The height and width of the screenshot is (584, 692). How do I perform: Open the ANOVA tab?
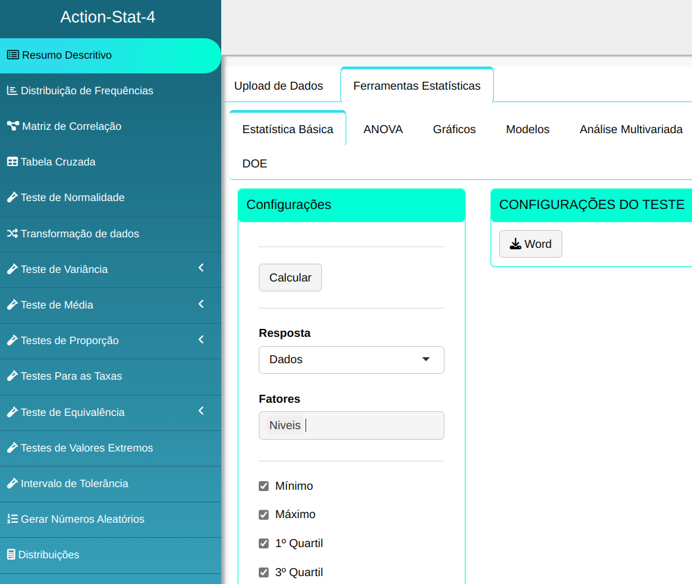(383, 130)
